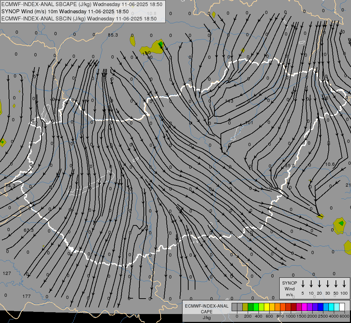The image size is (351, 323).
Task: Click the 1500 tick label in CAPE legend
Action: click(301, 316)
